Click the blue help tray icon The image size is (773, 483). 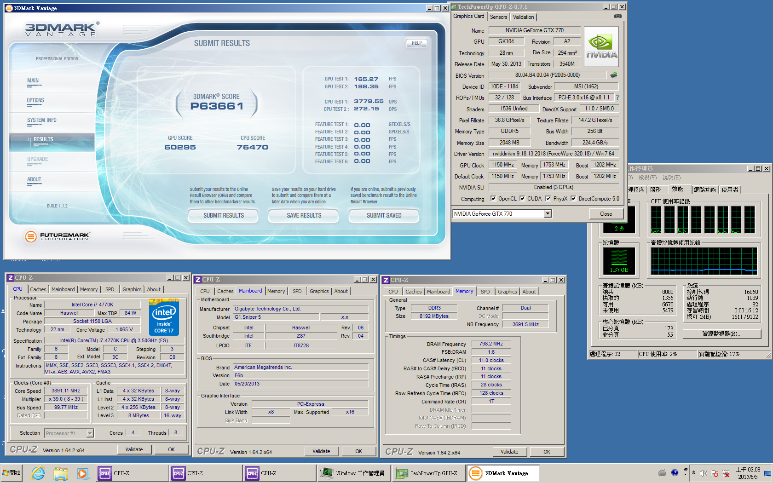pyautogui.click(x=675, y=472)
